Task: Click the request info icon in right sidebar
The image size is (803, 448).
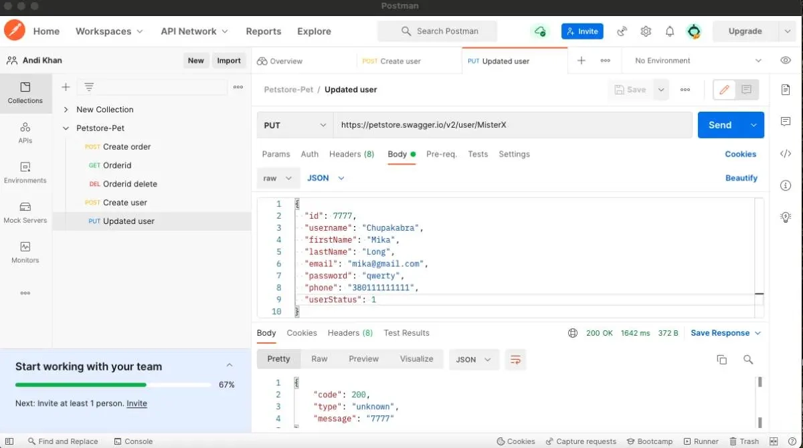Action: [786, 185]
